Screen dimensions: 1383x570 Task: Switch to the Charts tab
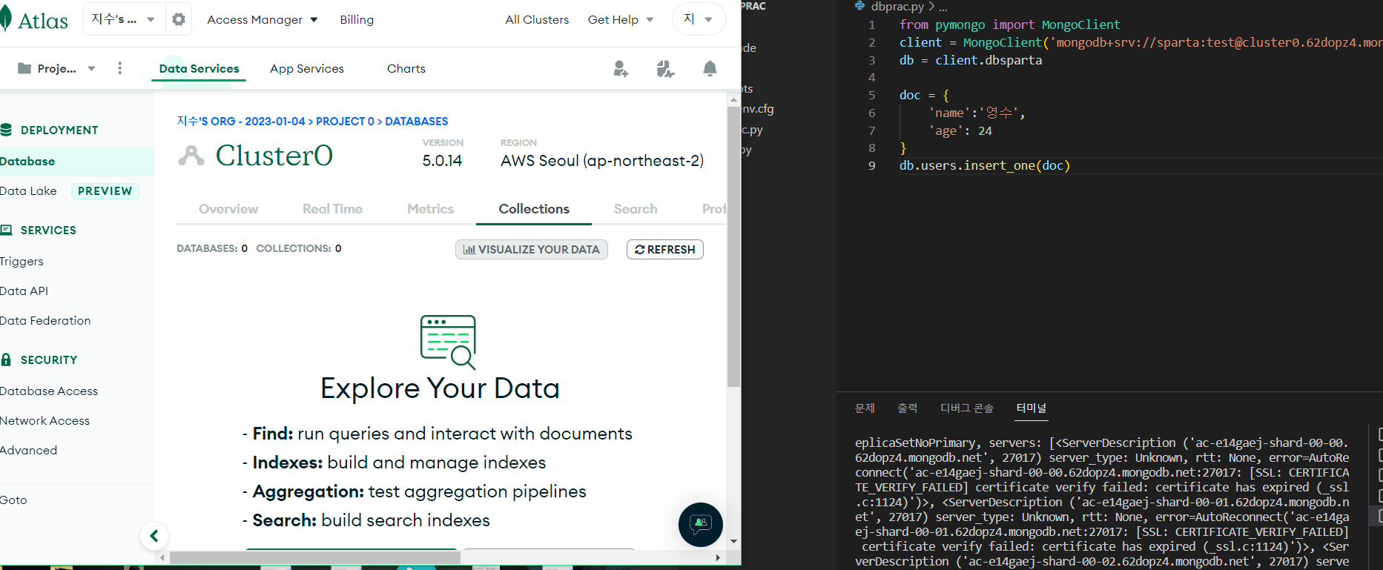(406, 68)
